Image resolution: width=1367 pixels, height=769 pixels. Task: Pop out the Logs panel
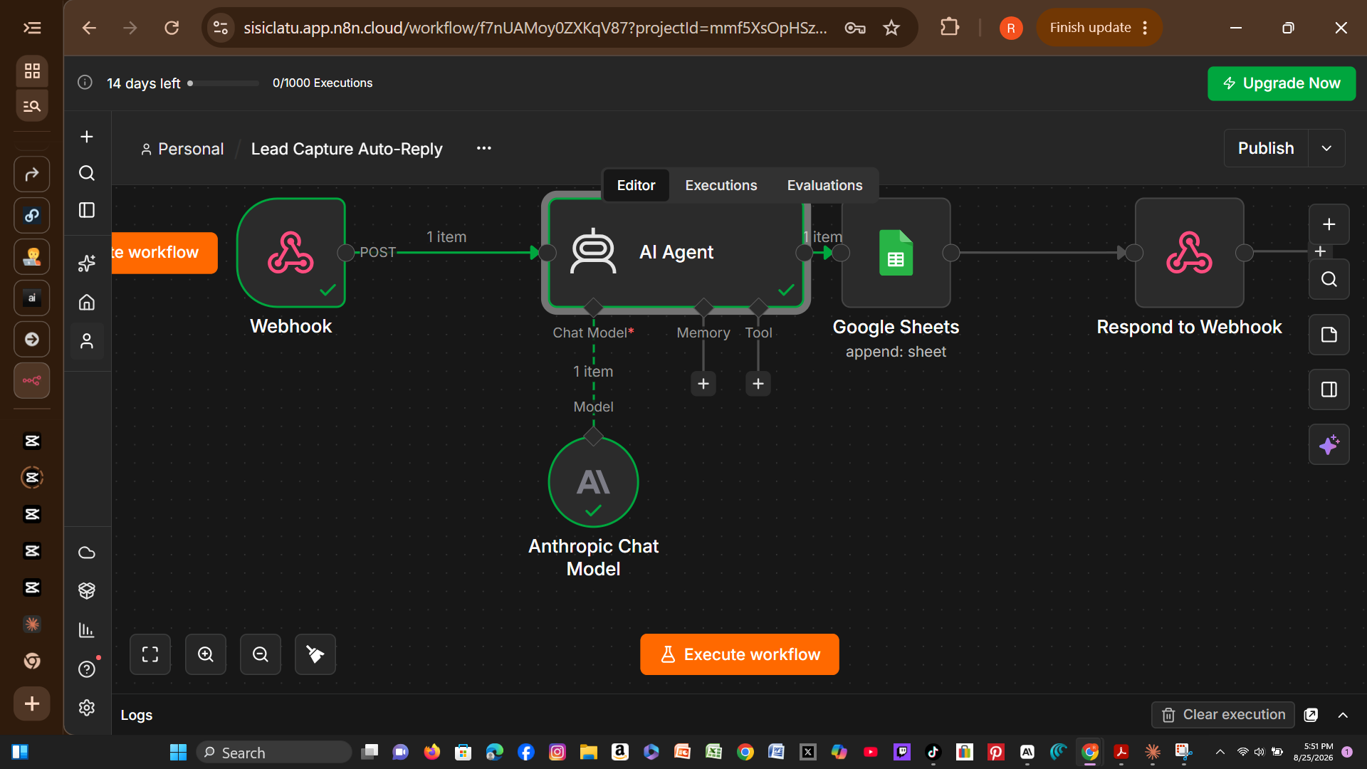click(x=1311, y=715)
